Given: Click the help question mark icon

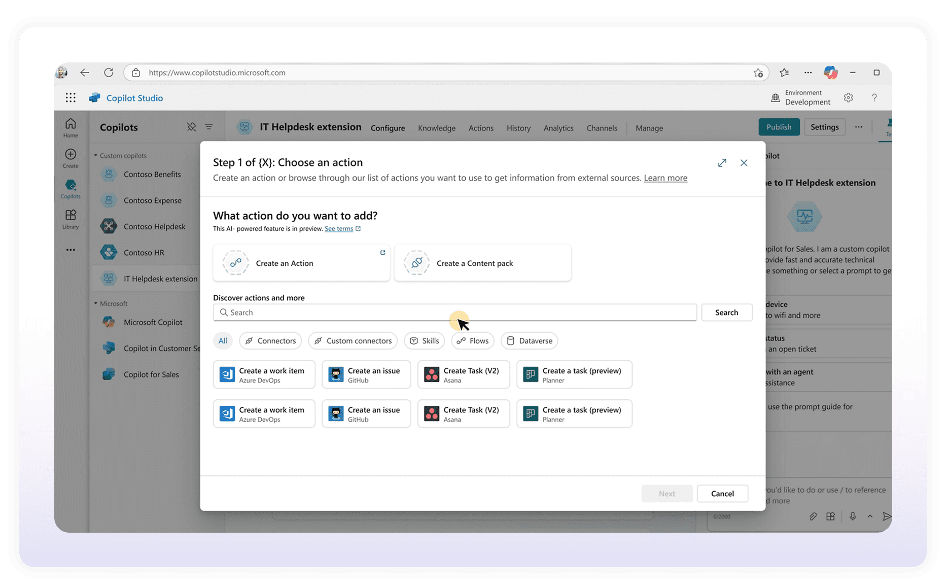Looking at the screenshot, I should pos(874,97).
